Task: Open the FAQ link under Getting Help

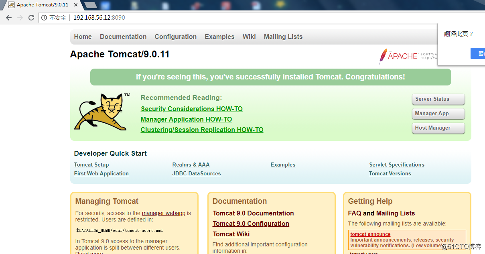Action: 355,213
